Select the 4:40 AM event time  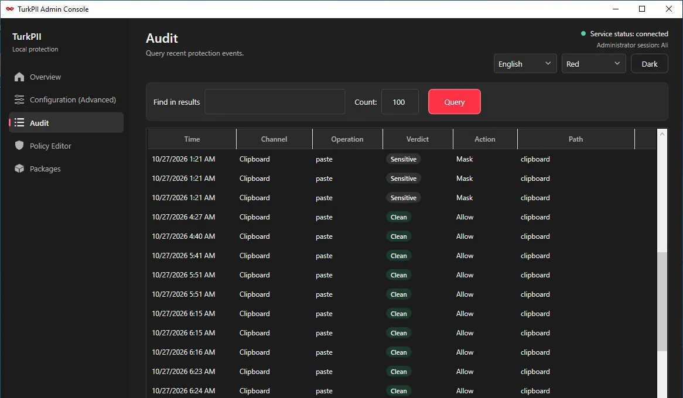(x=183, y=236)
